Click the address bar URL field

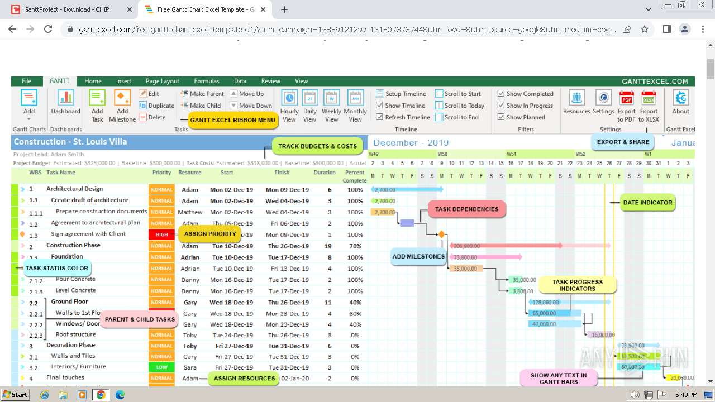point(346,29)
